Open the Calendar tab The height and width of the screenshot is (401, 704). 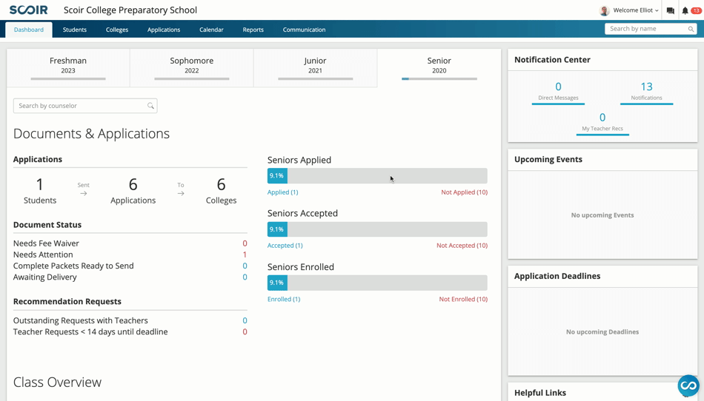click(211, 30)
